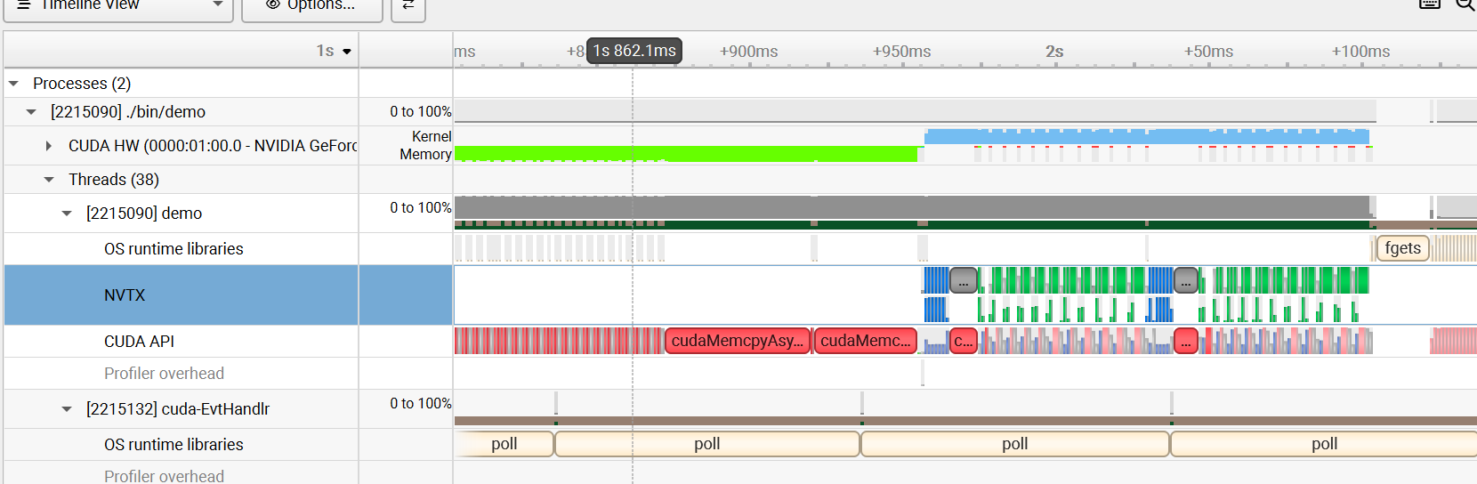Click the green Memory bar in CUDA HW
The image size is (1477, 484).
pos(685,154)
